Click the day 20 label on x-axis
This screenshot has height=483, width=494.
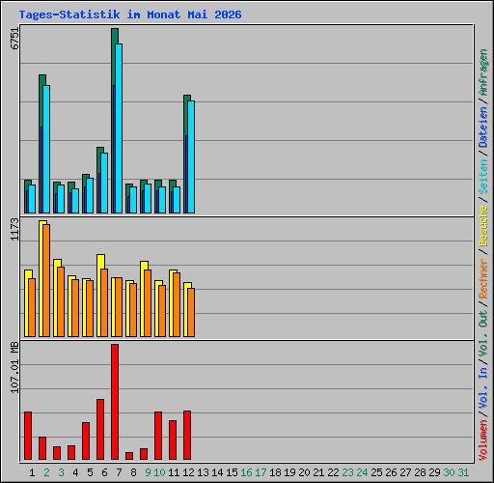click(304, 472)
